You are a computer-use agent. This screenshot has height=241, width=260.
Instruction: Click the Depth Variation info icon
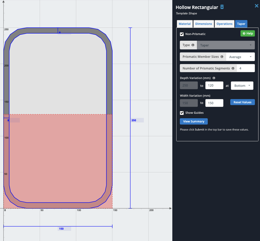pyautogui.click(x=214, y=78)
